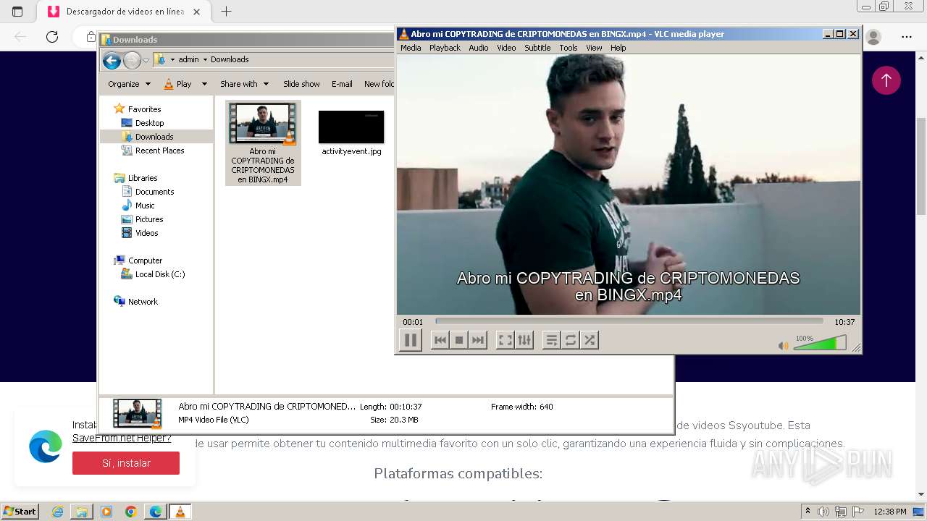Show the VLC playlist
Image resolution: width=927 pixels, height=521 pixels.
click(551, 340)
